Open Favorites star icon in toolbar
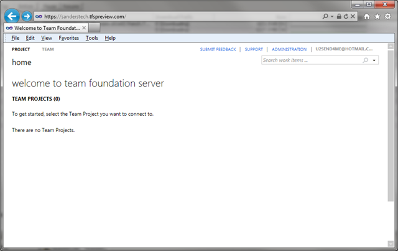The width and height of the screenshot is (398, 251). pos(377,17)
